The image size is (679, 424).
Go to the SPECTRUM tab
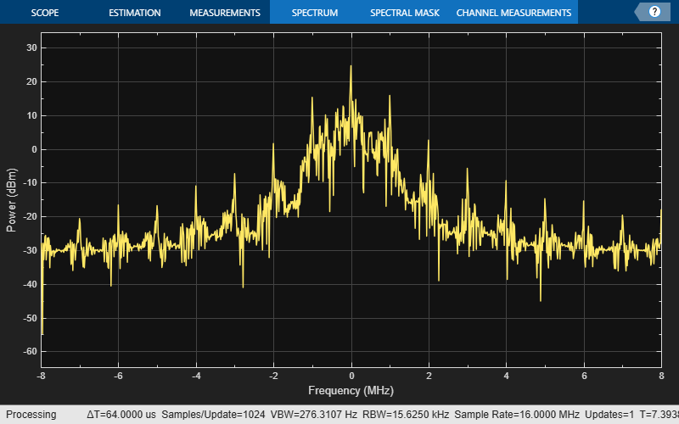point(314,13)
